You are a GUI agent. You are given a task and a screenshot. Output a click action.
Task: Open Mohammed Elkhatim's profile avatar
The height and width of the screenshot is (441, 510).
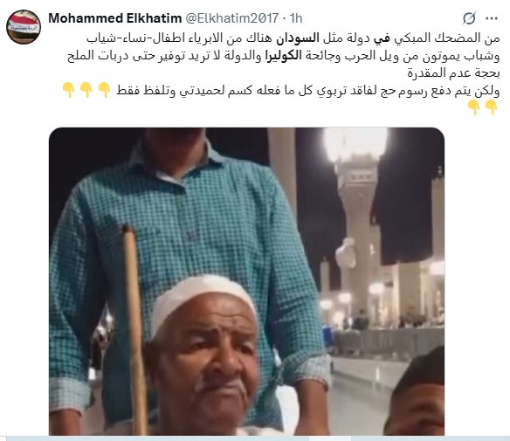click(24, 27)
